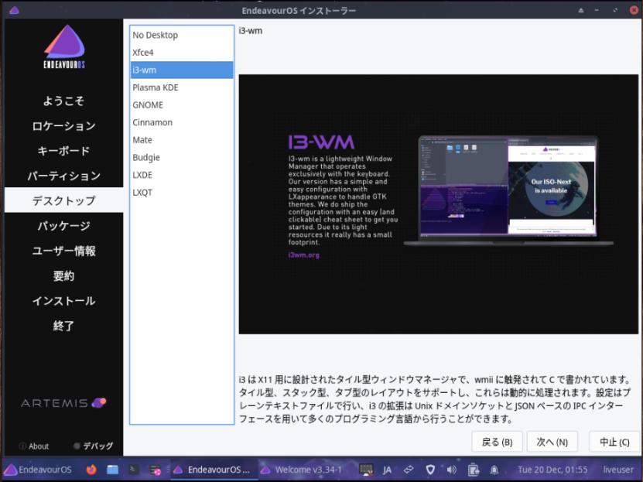Open file manager from taskbar
This screenshot has height=482, width=643.
coord(112,470)
